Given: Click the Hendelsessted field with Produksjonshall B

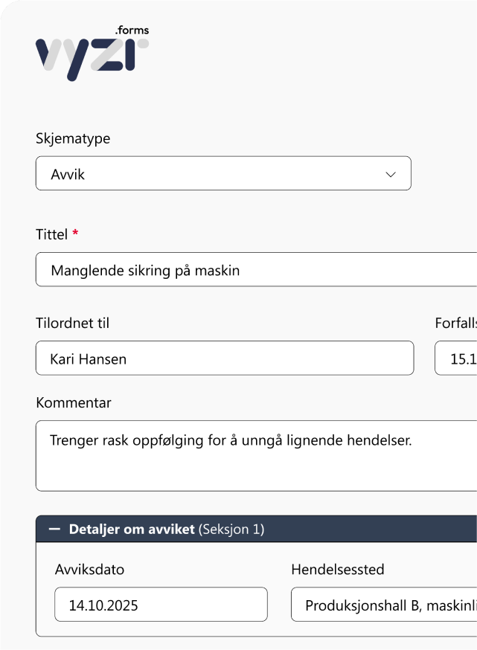Looking at the screenshot, I should coord(383,605).
